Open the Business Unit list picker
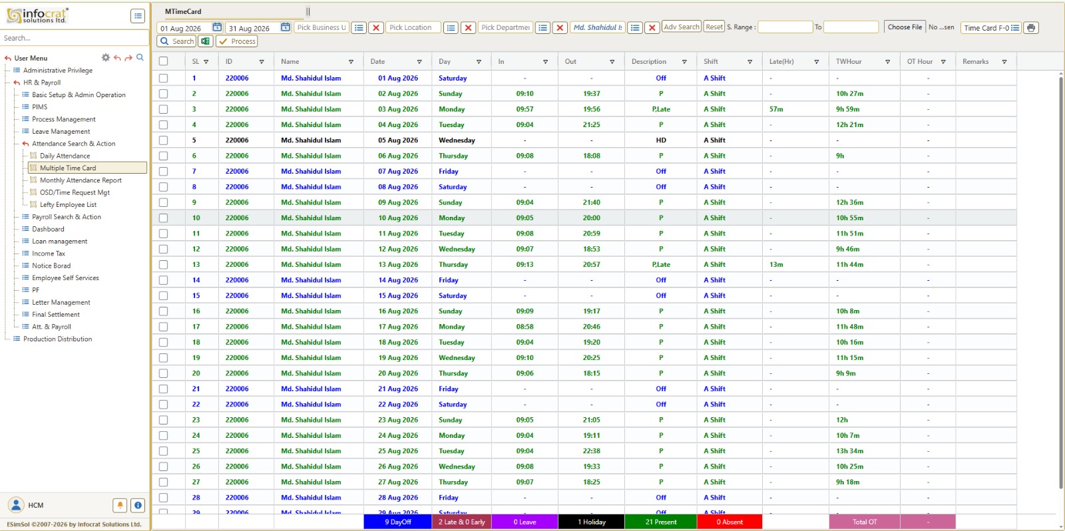Image resolution: width=1065 pixels, height=531 pixels. pyautogui.click(x=359, y=27)
